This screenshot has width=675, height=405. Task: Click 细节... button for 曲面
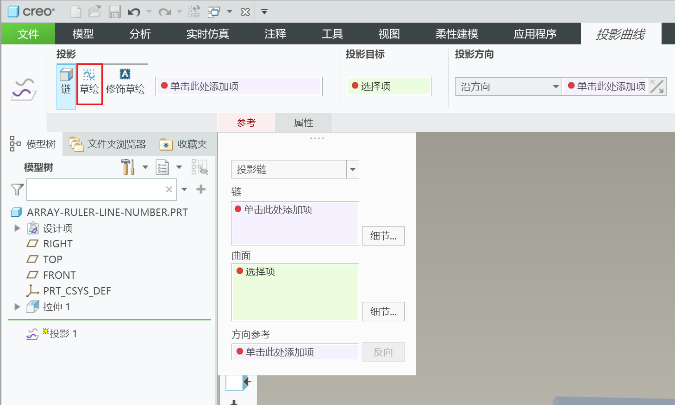pos(383,312)
